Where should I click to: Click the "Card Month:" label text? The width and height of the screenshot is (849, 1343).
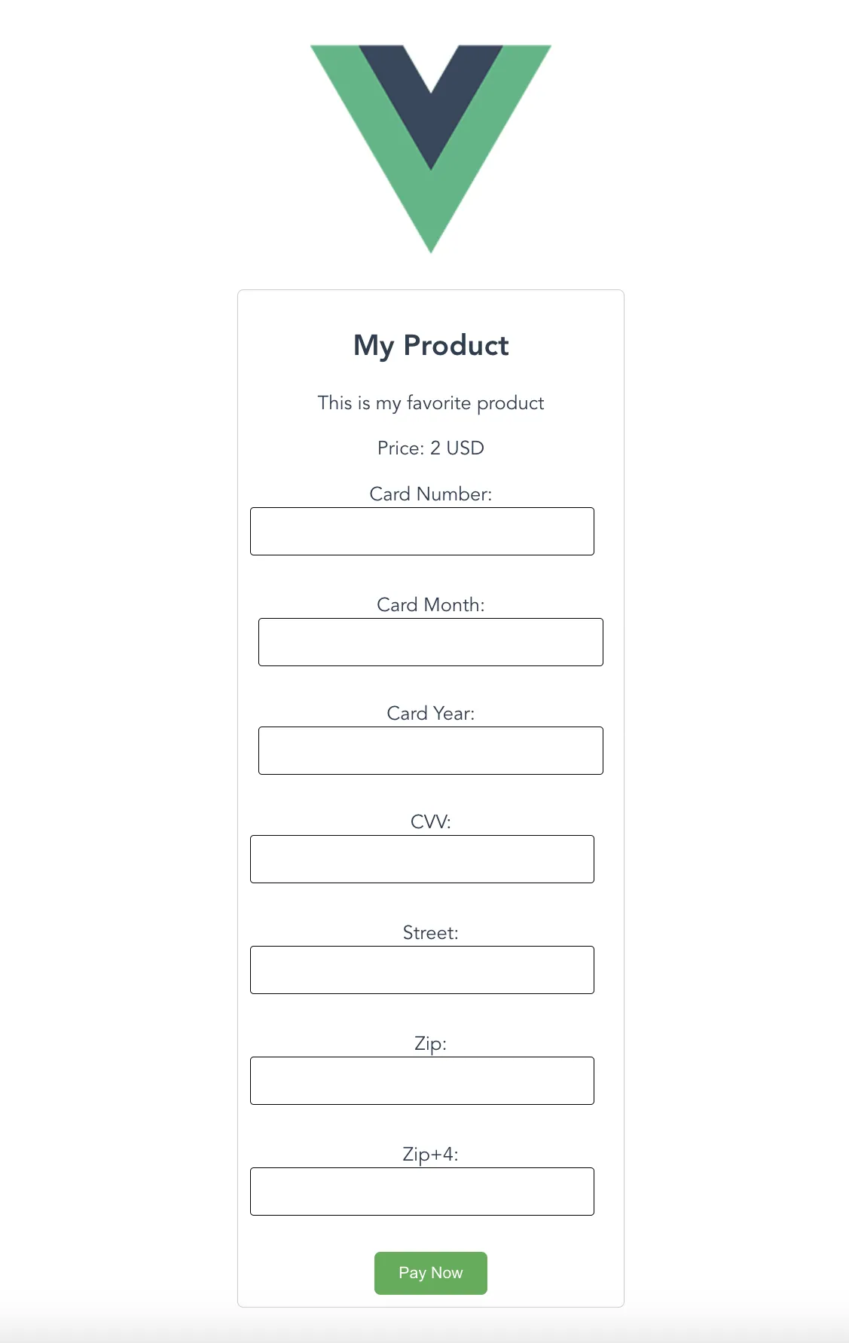[431, 605]
